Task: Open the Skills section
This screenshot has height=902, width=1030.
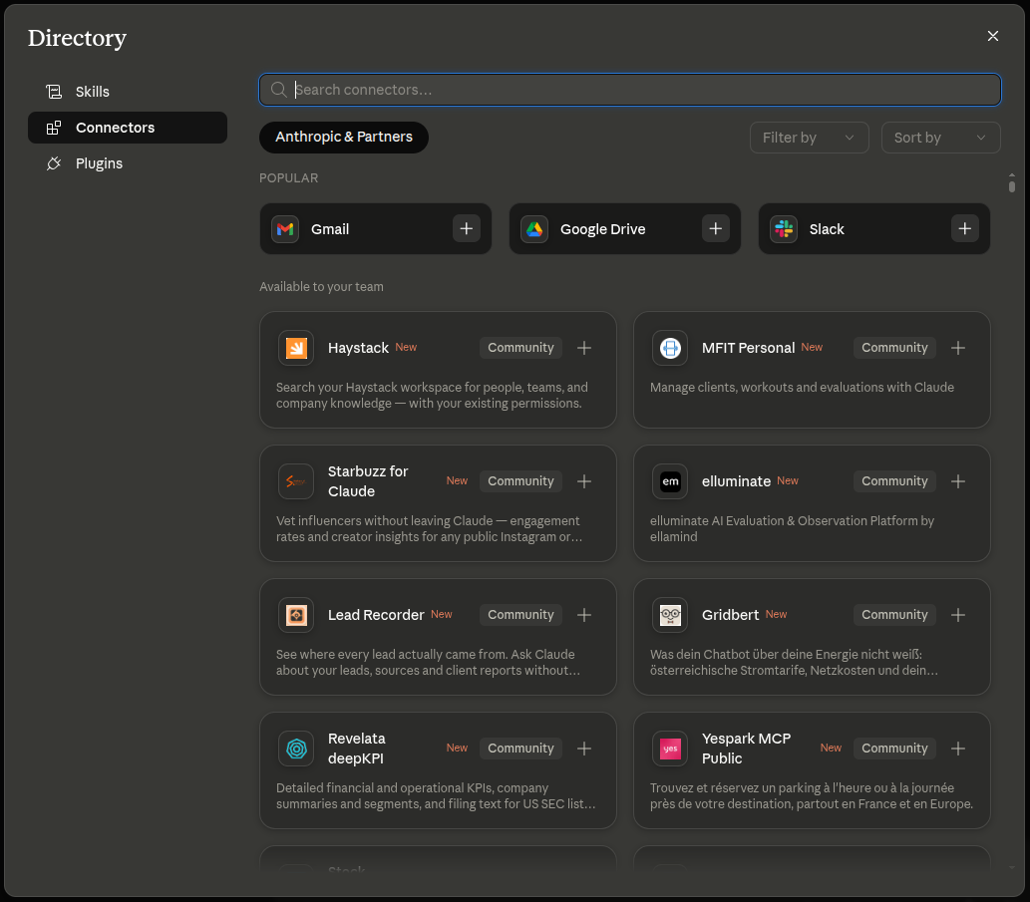Action: (128, 92)
